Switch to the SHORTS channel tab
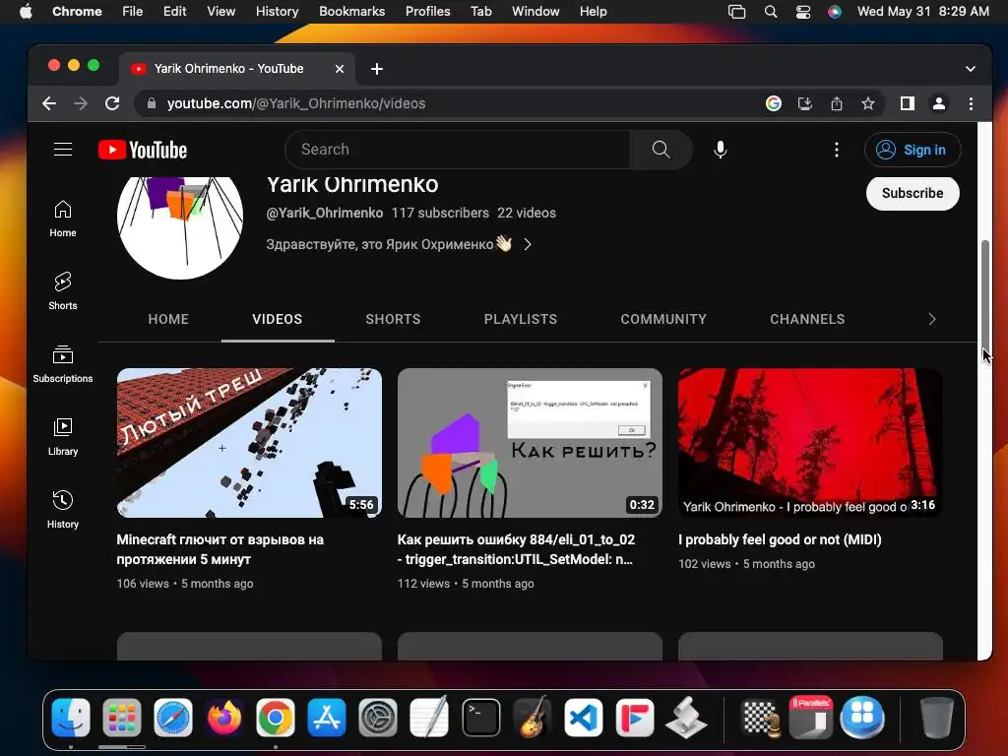 (393, 319)
